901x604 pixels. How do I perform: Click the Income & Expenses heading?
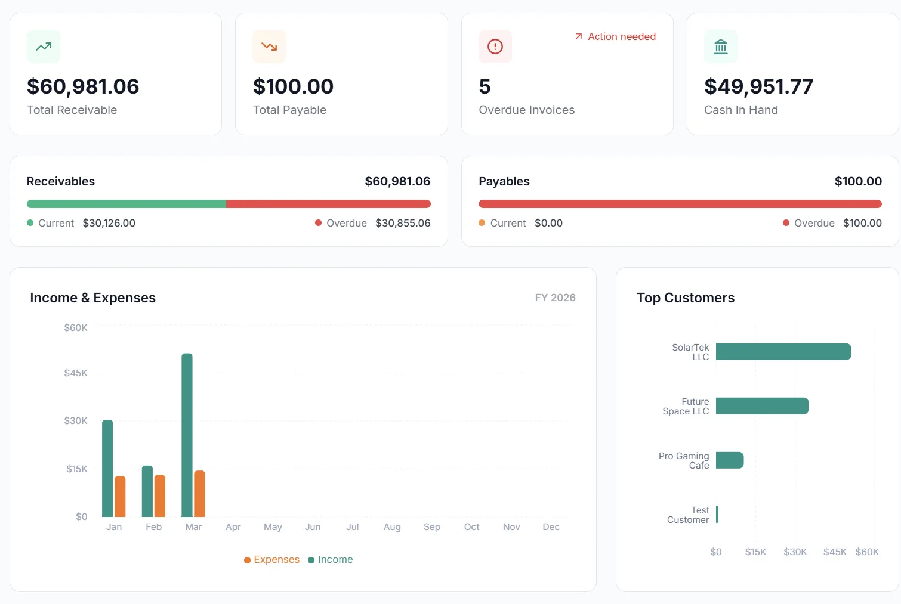click(92, 298)
